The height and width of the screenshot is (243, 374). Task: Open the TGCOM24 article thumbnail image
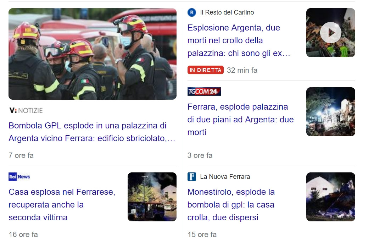(x=331, y=112)
